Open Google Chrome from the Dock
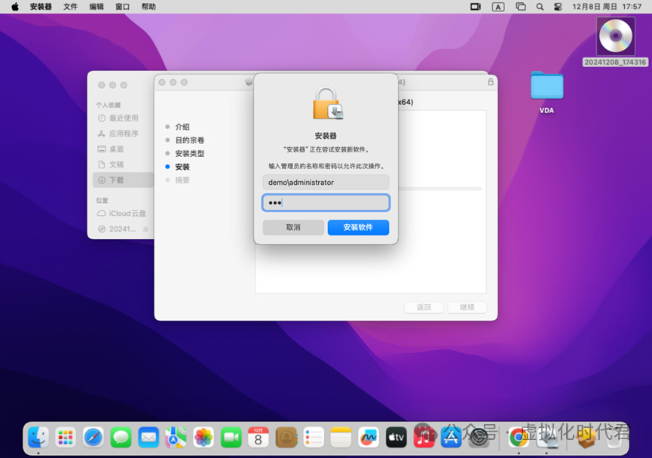652x458 pixels. click(519, 437)
